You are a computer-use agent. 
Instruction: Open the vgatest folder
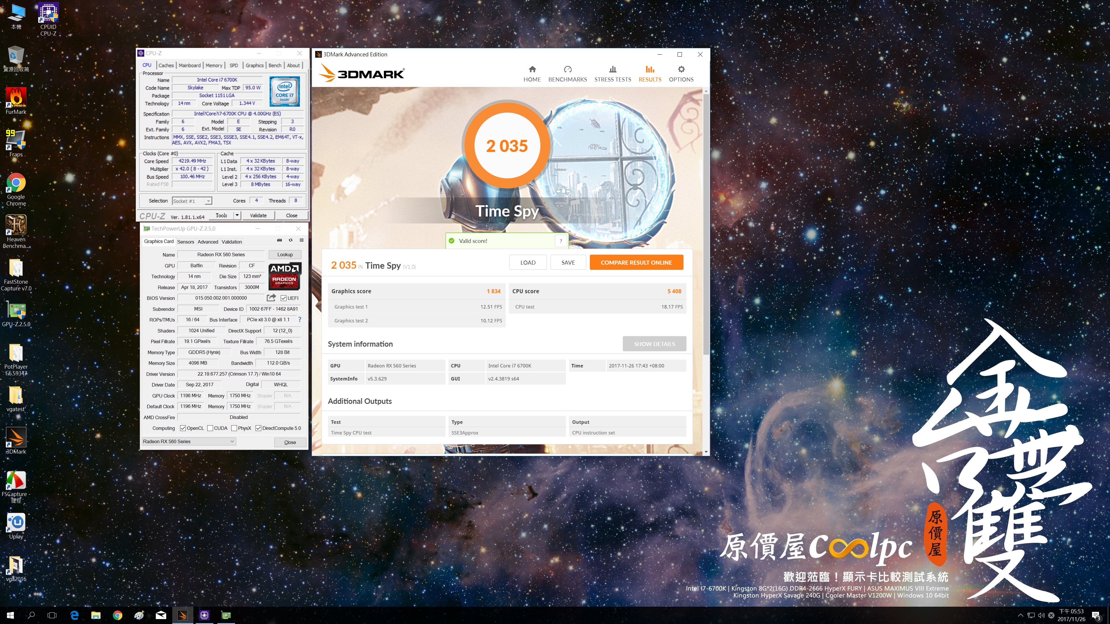pyautogui.click(x=16, y=399)
